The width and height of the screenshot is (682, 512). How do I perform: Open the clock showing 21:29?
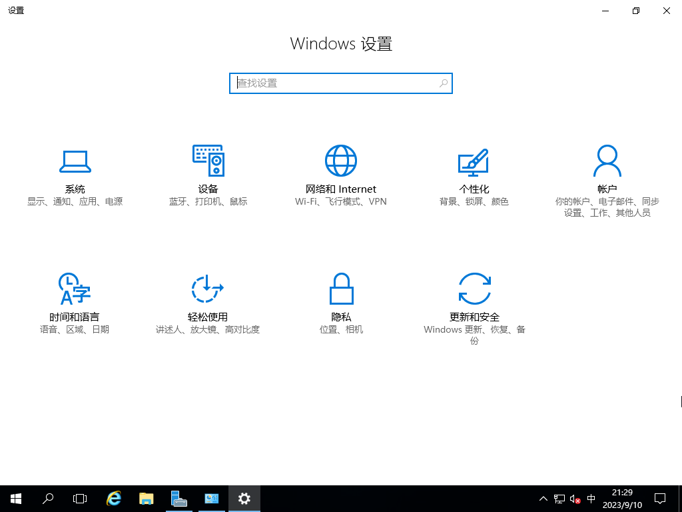(622, 499)
